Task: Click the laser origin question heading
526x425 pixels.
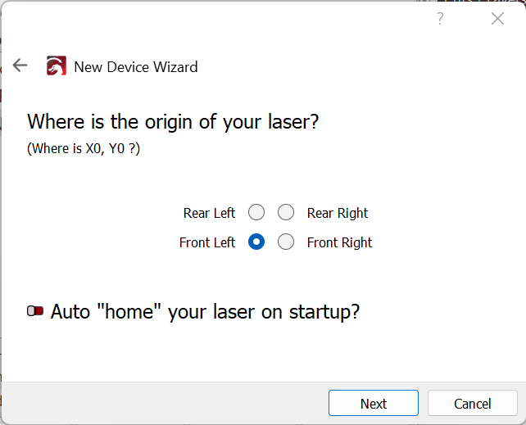Action: pyautogui.click(x=173, y=122)
